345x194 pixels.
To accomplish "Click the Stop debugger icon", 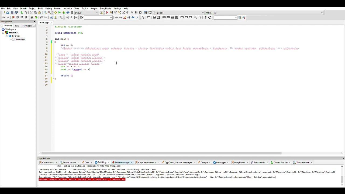I will click(x=140, y=13).
